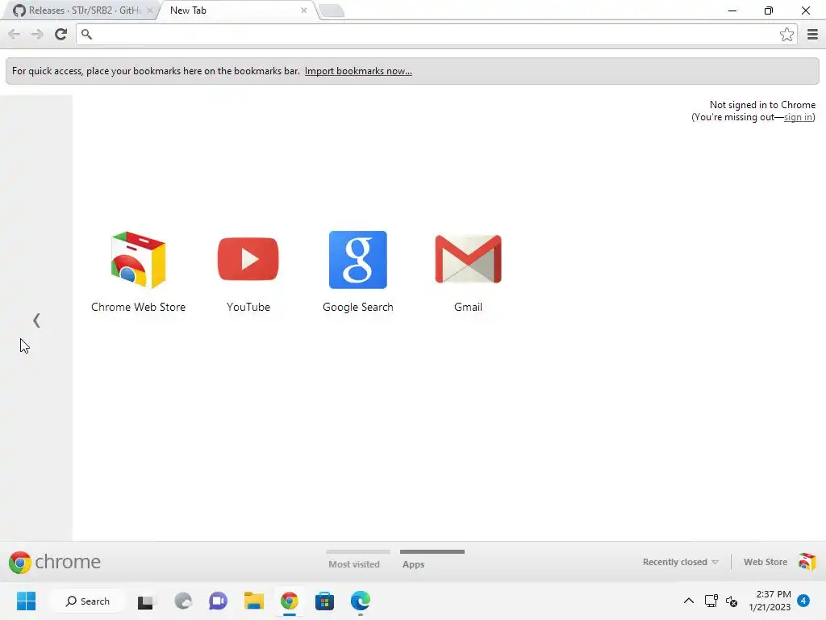Open the notification count badge
This screenshot has width=826, height=620.
pyautogui.click(x=803, y=601)
